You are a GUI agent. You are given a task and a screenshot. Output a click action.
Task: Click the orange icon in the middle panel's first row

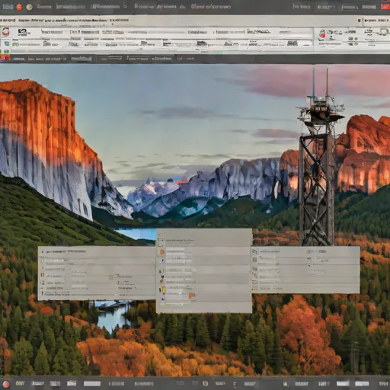pyautogui.click(x=161, y=252)
